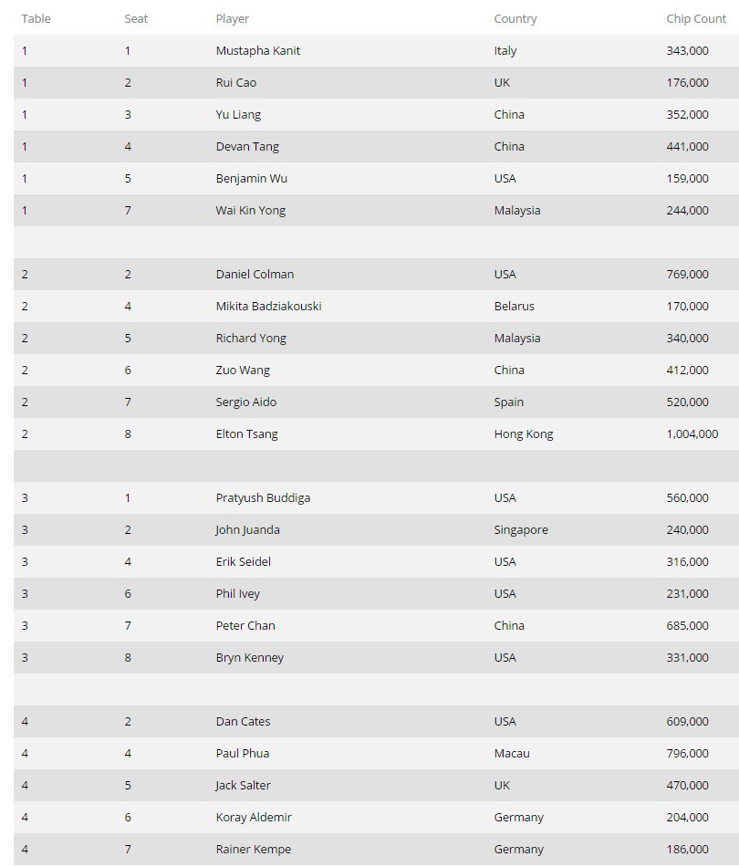Click the Country column header

[x=515, y=18]
